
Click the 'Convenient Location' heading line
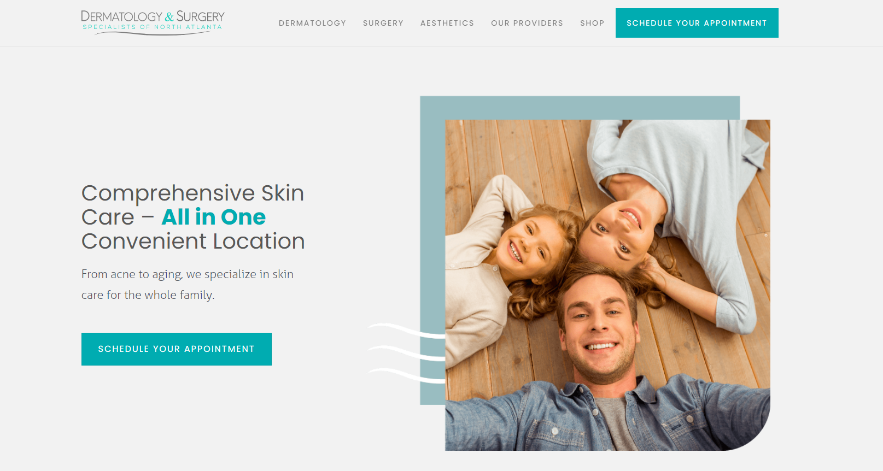[193, 242]
